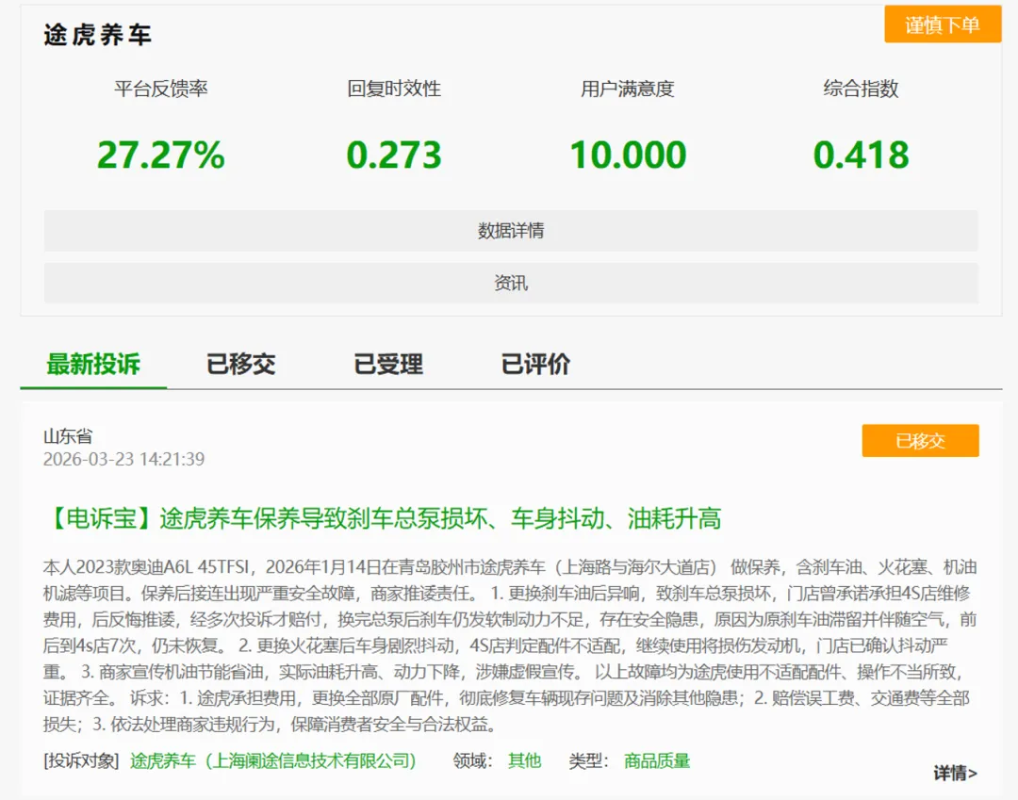Click the 0.418 composite index value
This screenshot has height=800, width=1018.
tap(861, 155)
